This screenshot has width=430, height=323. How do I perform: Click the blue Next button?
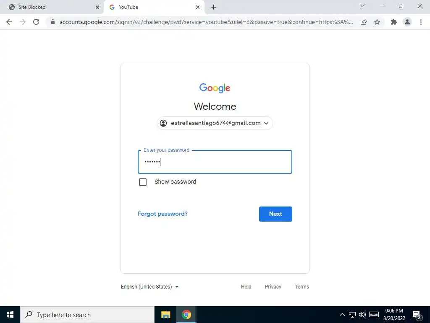[x=275, y=214]
